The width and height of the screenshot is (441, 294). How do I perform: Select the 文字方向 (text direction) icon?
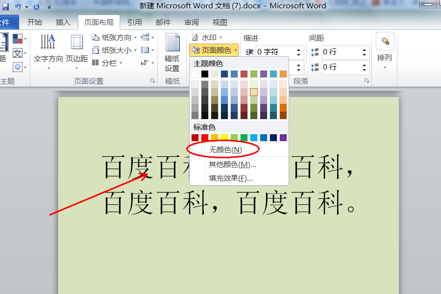click(47, 45)
